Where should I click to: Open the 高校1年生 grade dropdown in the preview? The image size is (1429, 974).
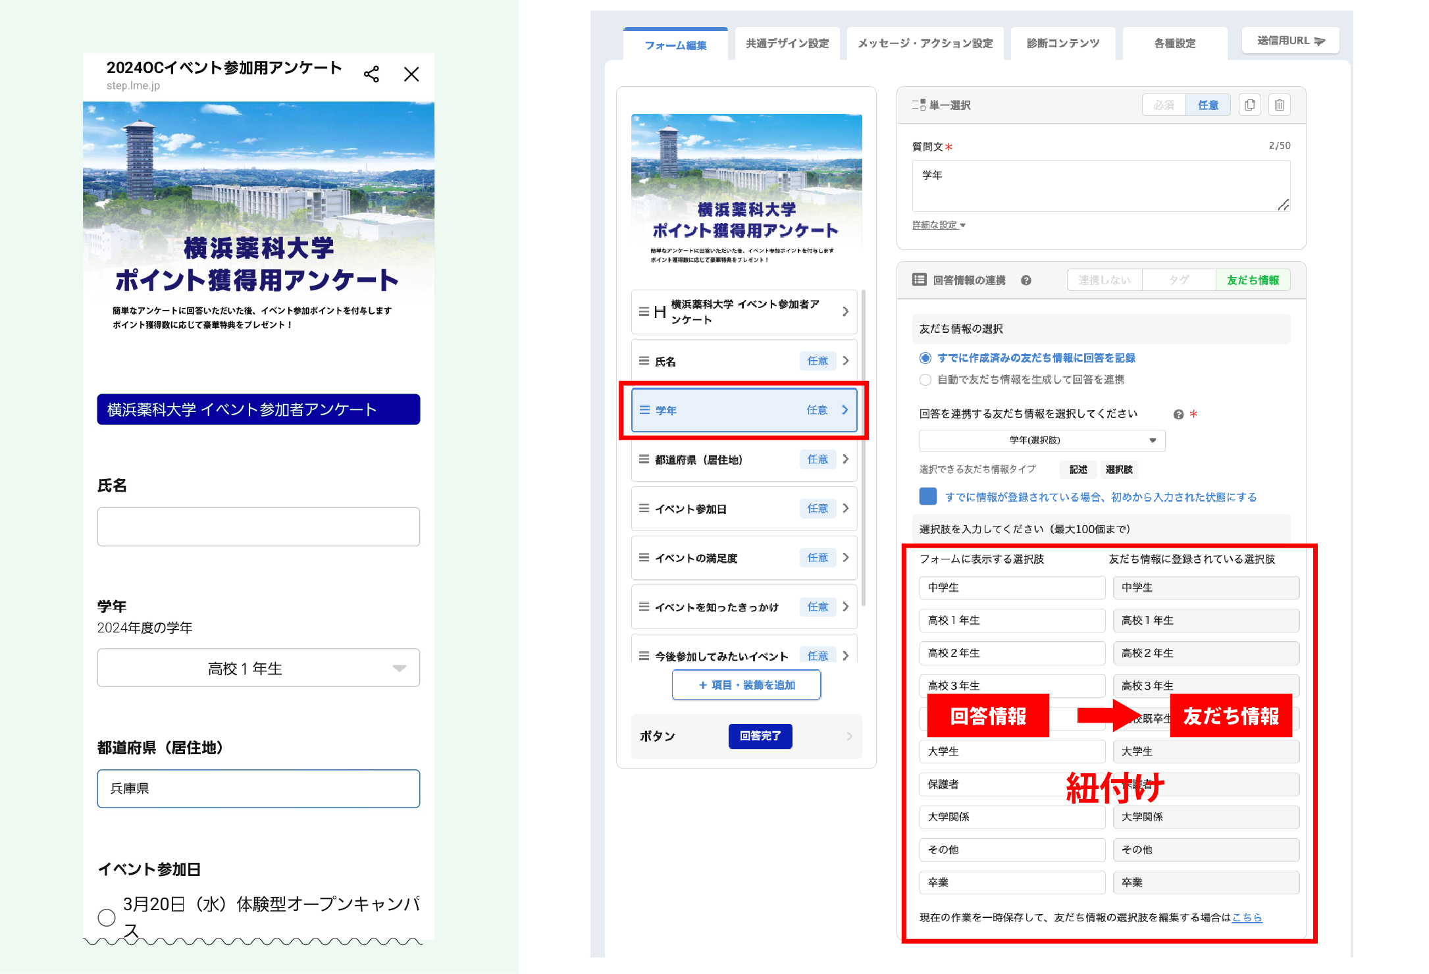pos(258,668)
